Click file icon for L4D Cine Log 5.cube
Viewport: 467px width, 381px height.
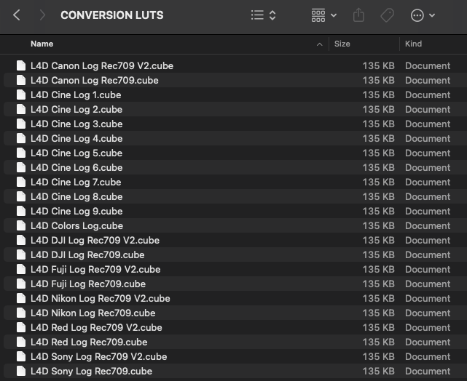coord(21,153)
